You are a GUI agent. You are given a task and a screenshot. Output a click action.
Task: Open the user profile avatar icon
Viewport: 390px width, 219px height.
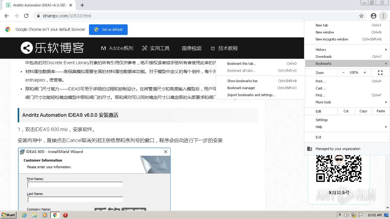(373, 16)
